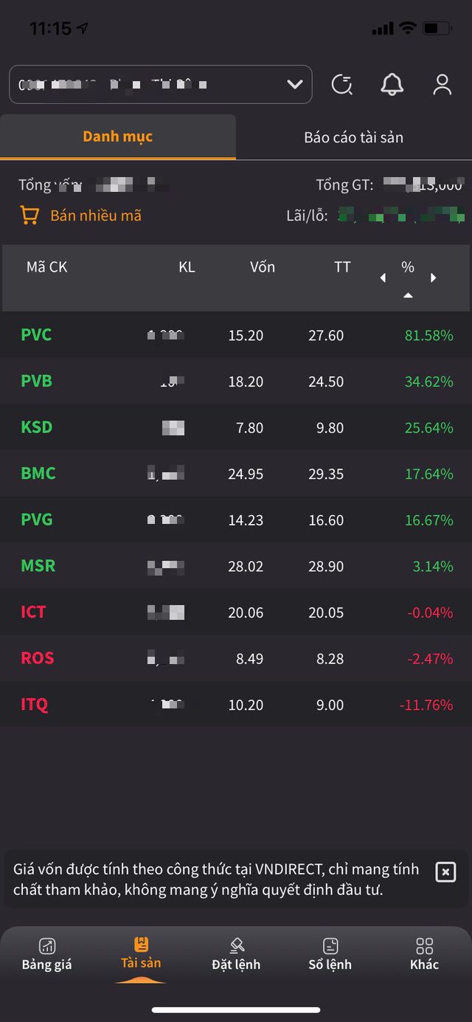Sort by Mã CK column header
This screenshot has height=1022, width=472.
pyautogui.click(x=47, y=267)
